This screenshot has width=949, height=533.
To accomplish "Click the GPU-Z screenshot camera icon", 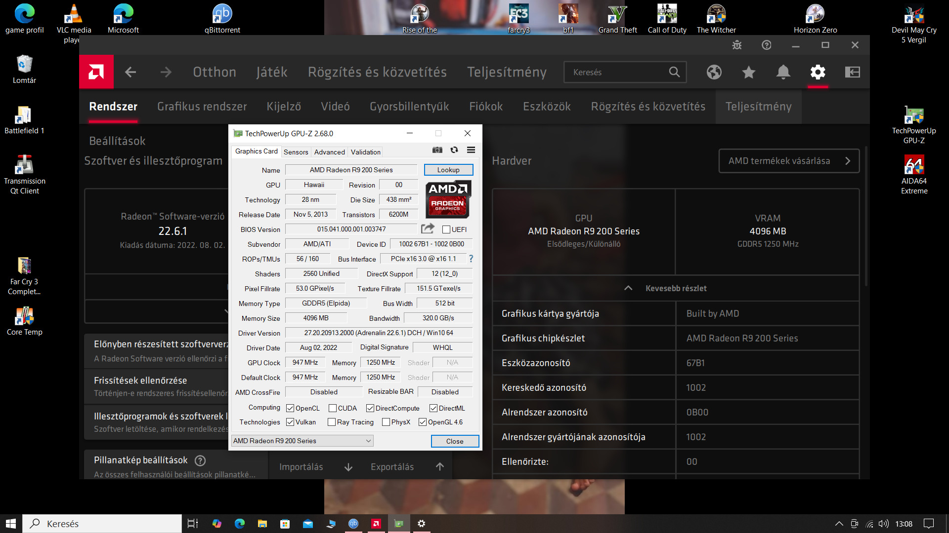I will tap(437, 150).
